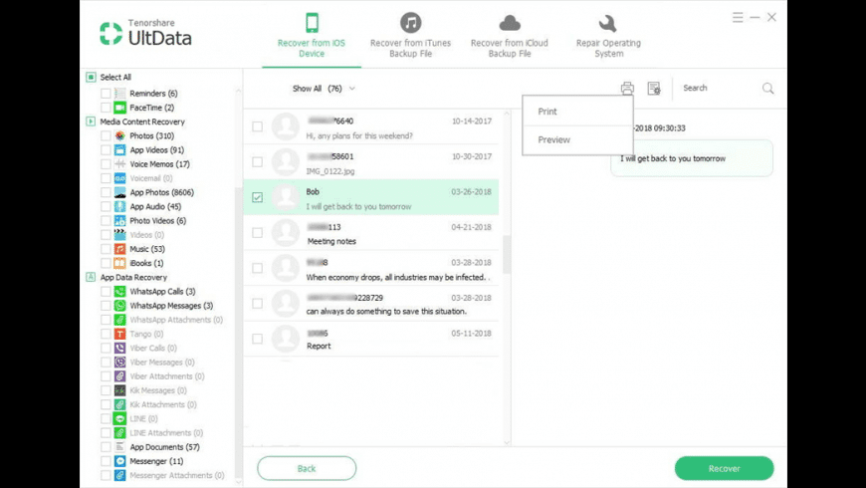Click the Voice Memos waveform icon

[x=119, y=164]
